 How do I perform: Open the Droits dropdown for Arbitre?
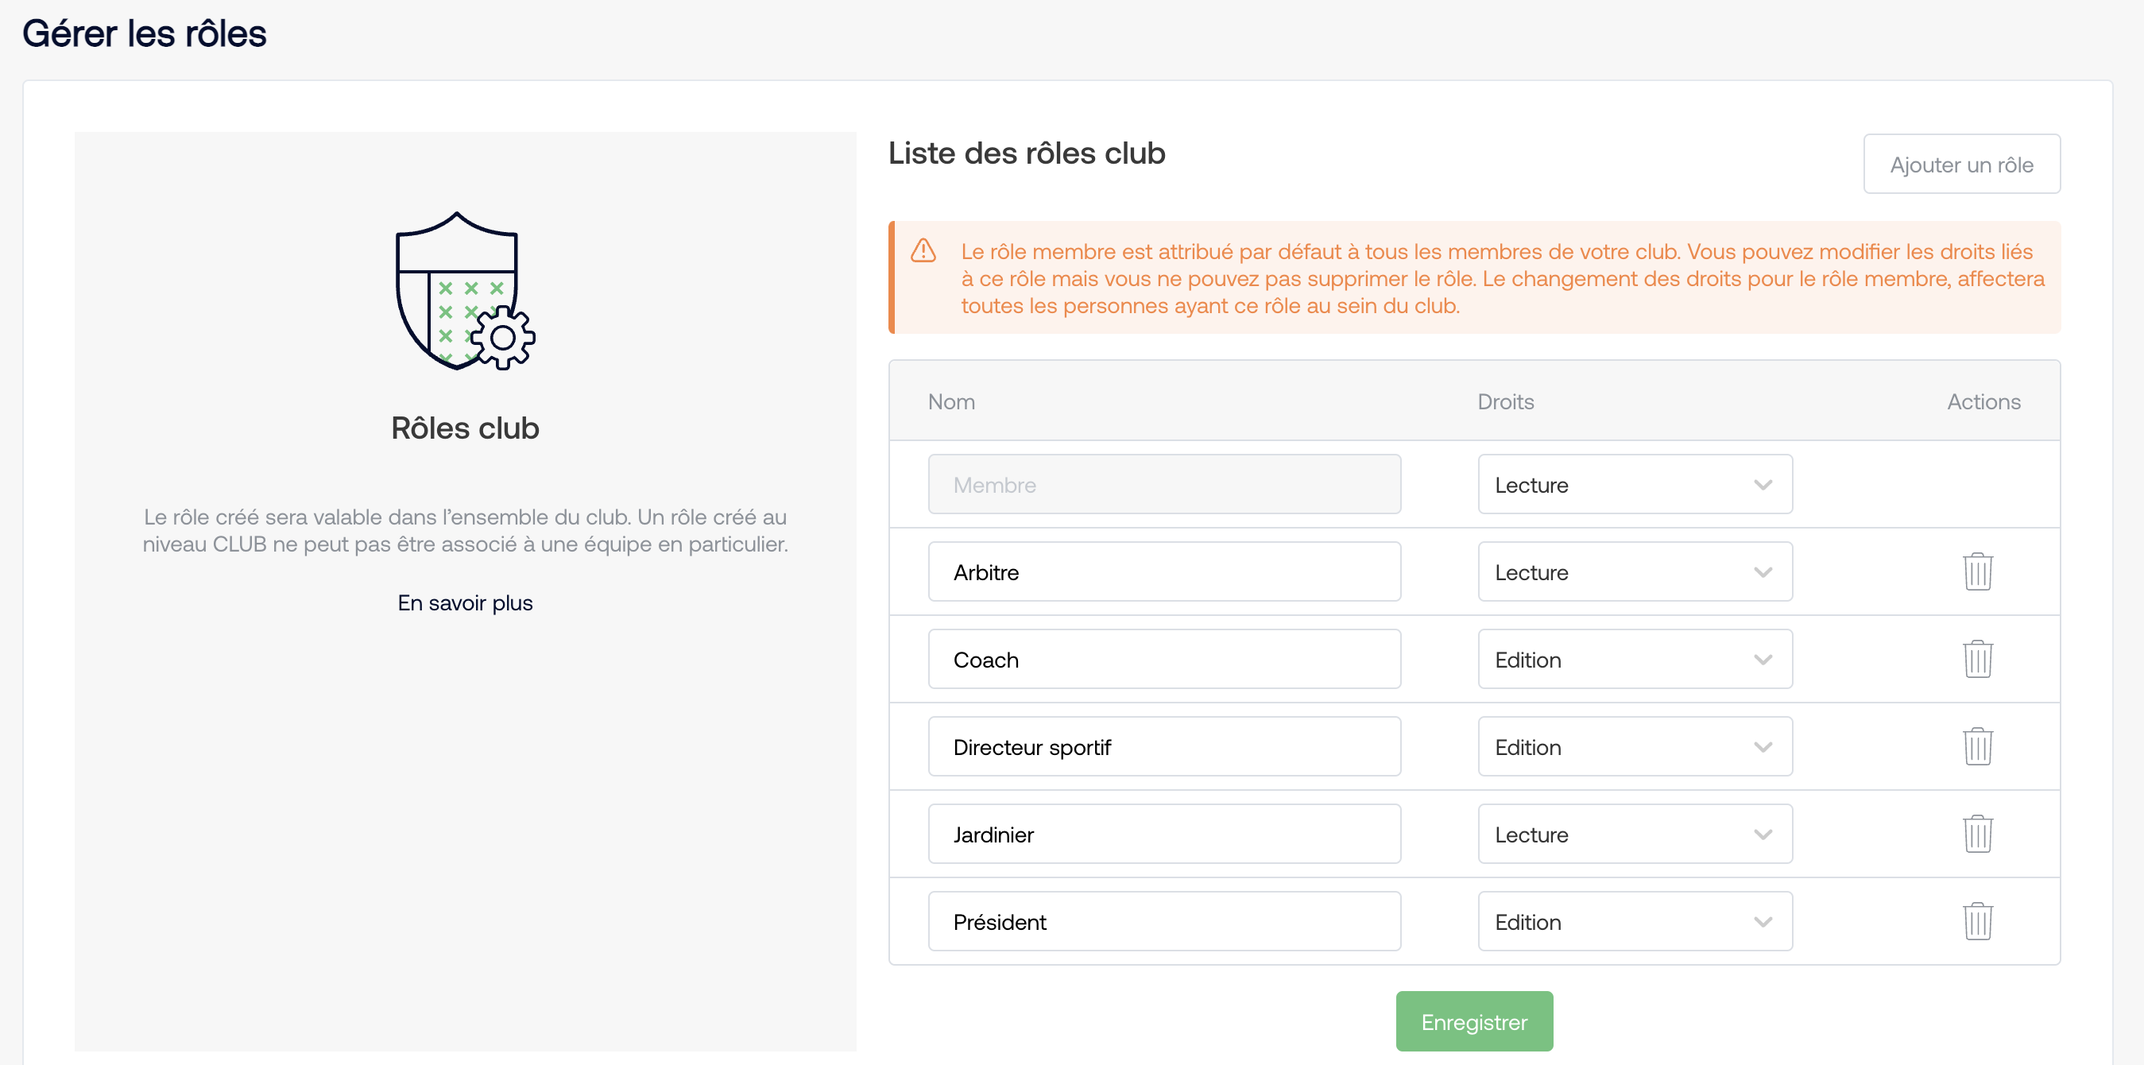click(x=1635, y=571)
